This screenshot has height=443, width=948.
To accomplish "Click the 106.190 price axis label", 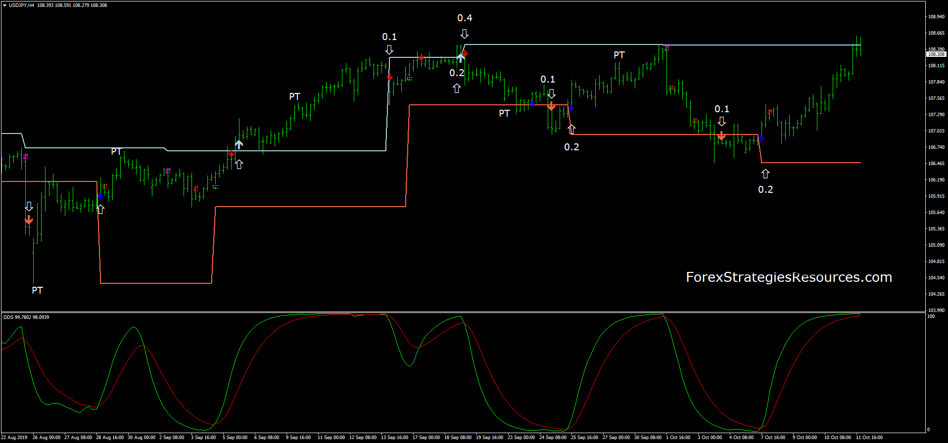I will (936, 180).
